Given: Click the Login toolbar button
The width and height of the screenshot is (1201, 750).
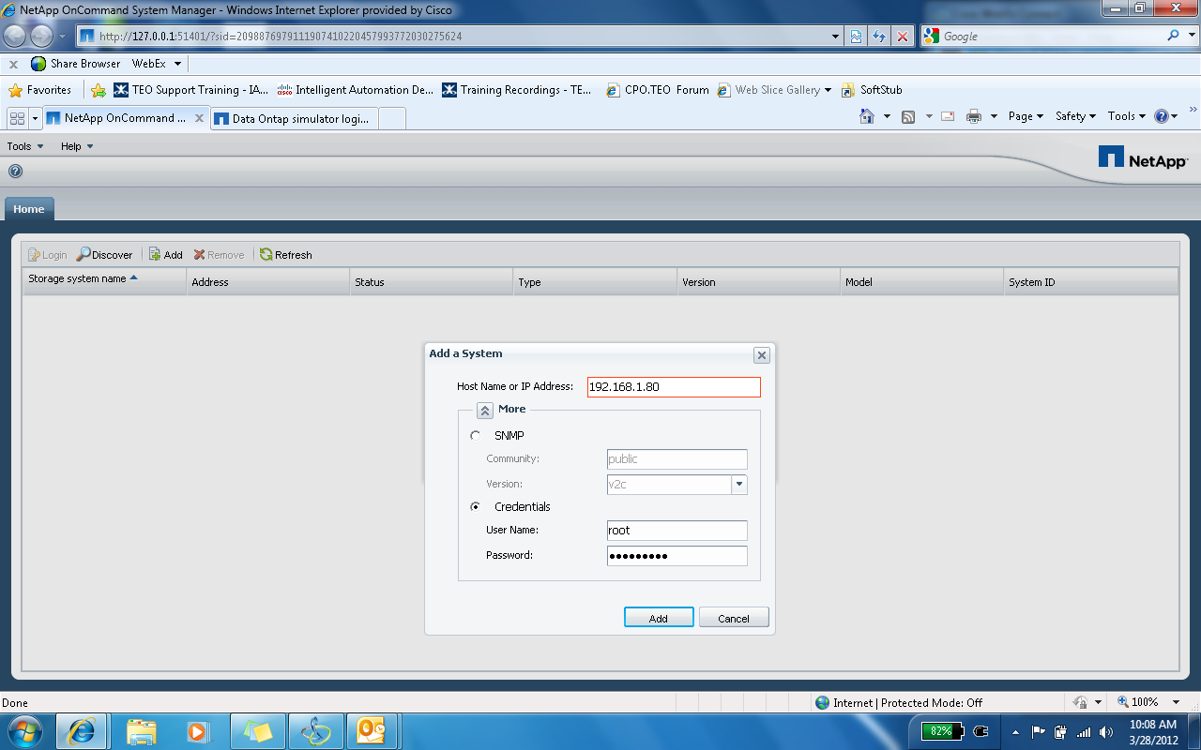Looking at the screenshot, I should click(48, 255).
